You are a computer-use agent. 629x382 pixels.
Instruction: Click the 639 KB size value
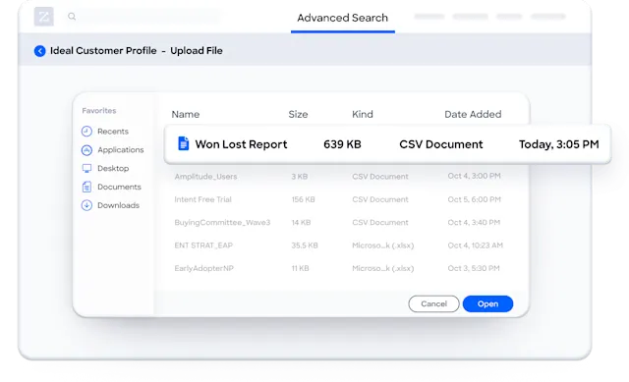click(342, 144)
